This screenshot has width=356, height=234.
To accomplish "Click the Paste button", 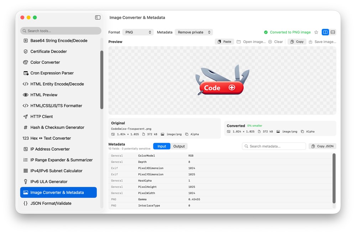I will [x=224, y=42].
